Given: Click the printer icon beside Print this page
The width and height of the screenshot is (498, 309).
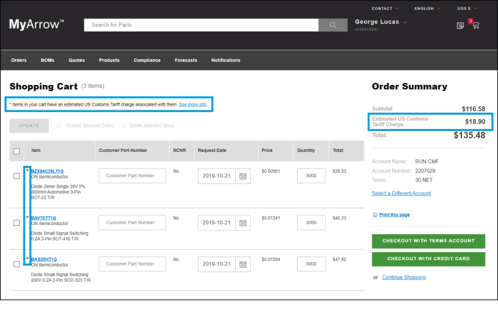Looking at the screenshot, I should pos(376,215).
